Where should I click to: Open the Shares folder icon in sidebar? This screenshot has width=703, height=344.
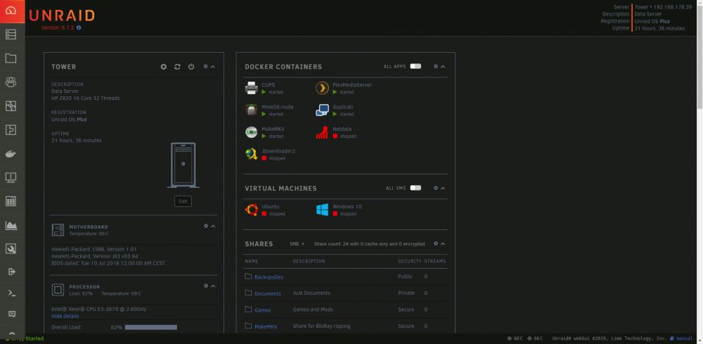(11, 58)
